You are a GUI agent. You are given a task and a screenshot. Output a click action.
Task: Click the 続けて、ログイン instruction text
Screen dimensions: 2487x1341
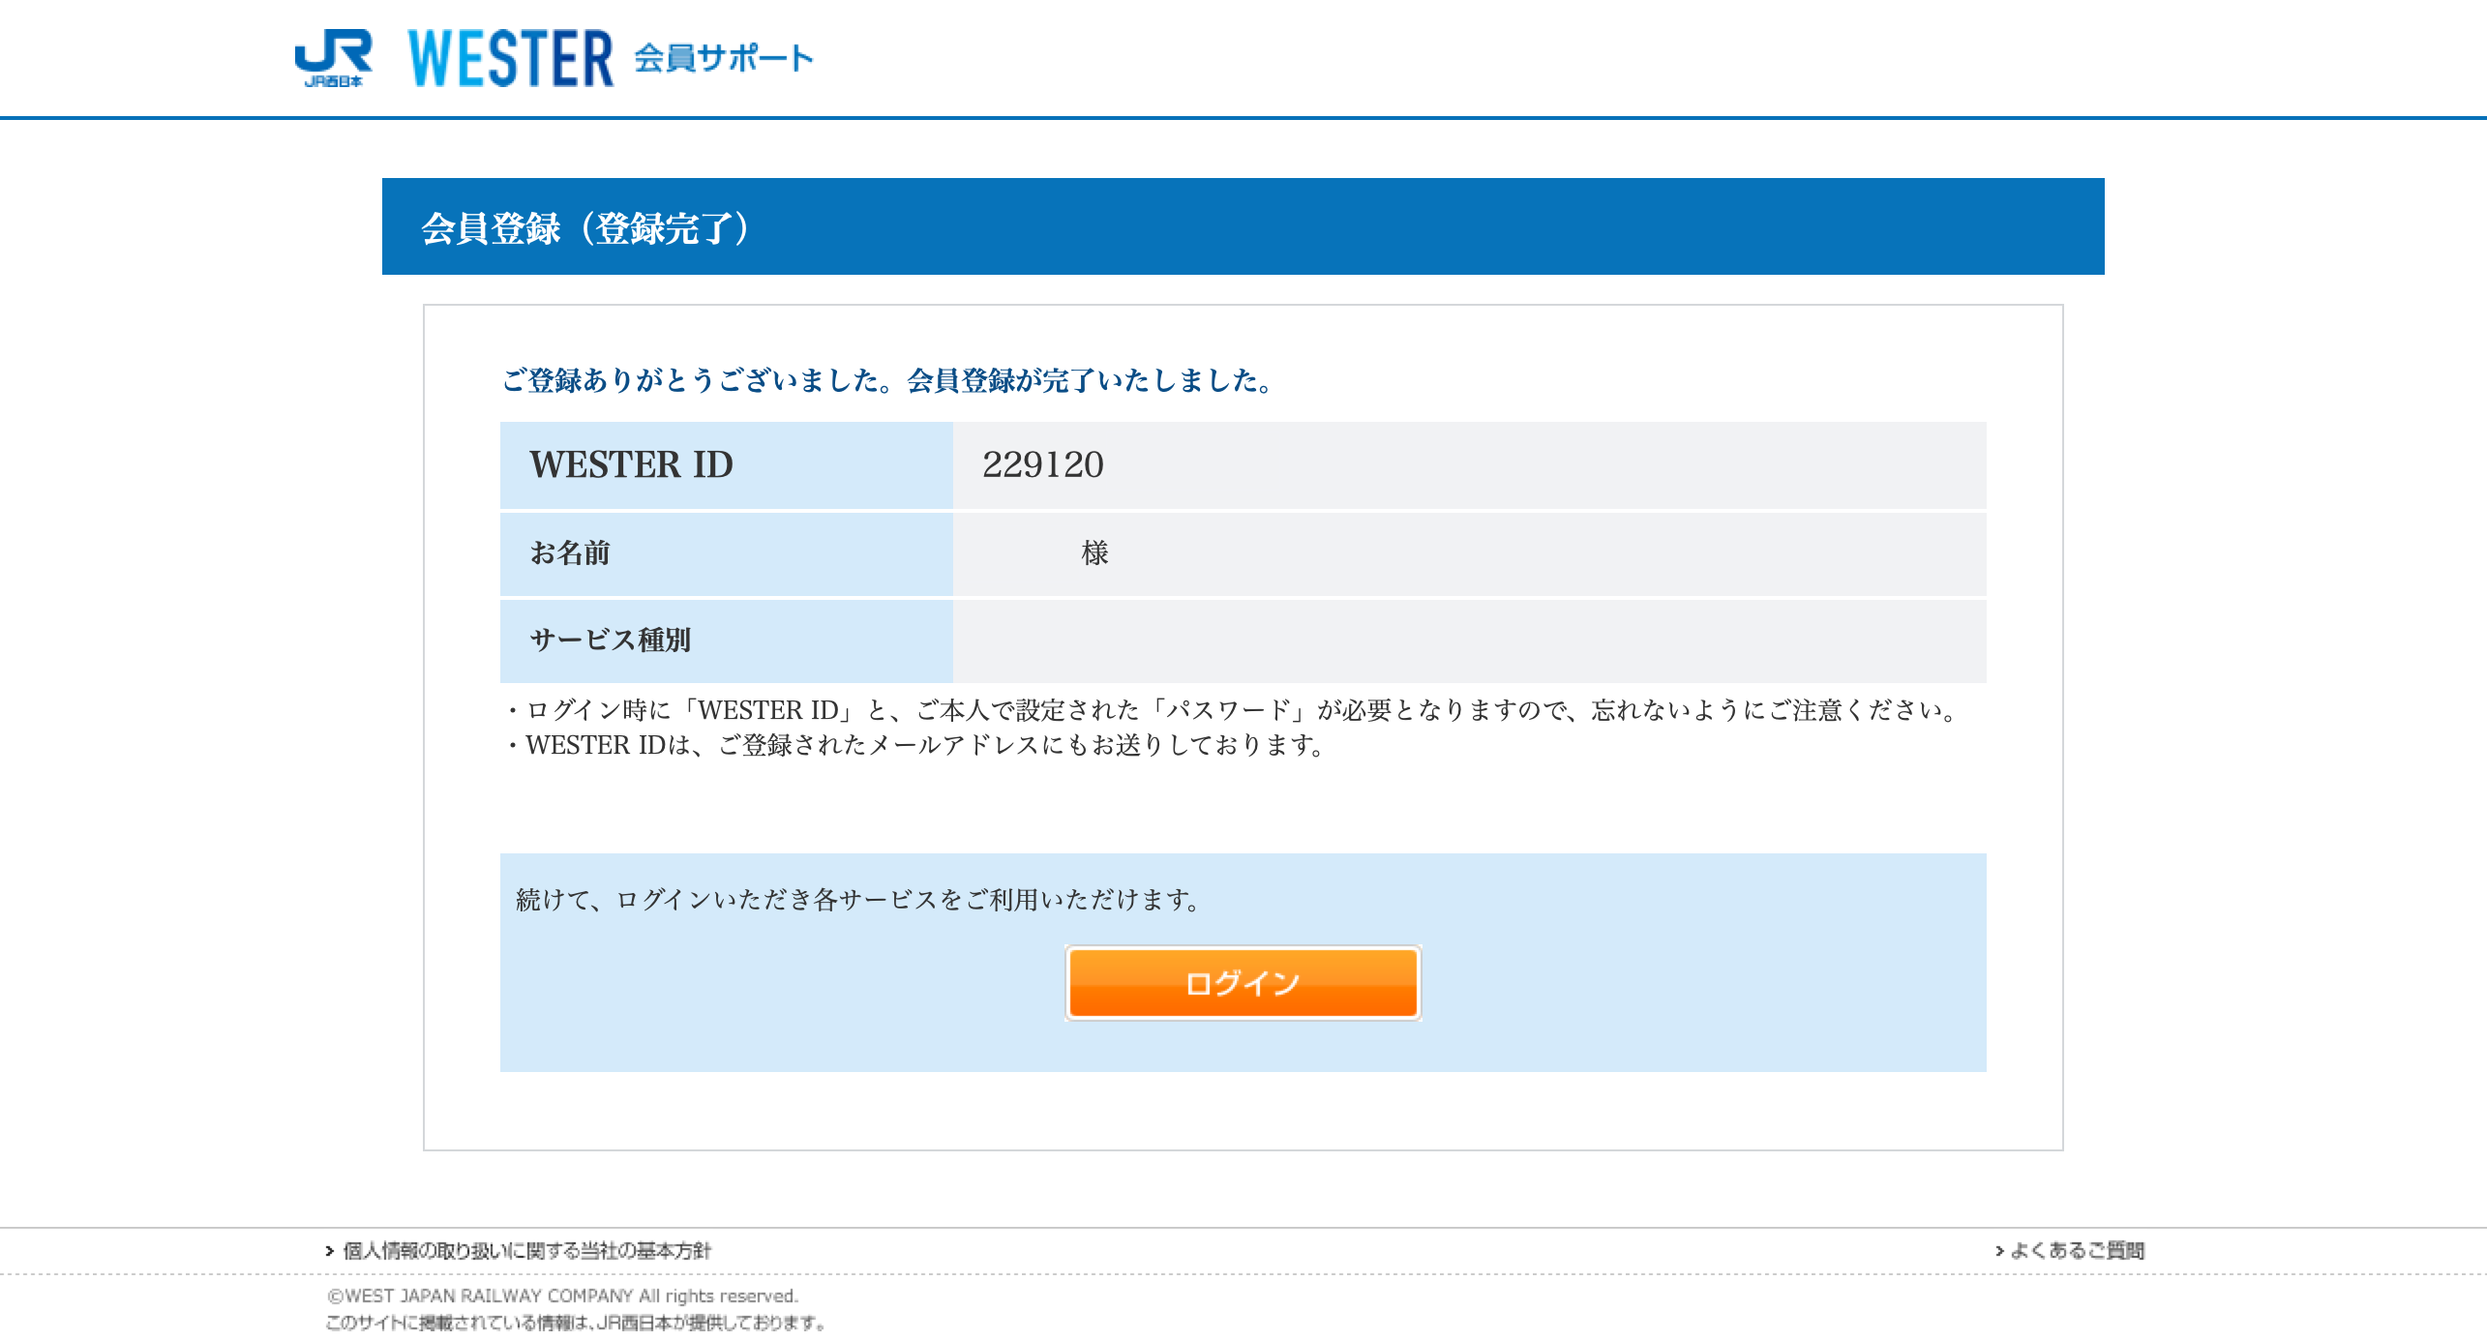[x=857, y=900]
